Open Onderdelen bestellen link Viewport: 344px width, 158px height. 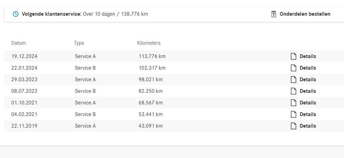305,14
